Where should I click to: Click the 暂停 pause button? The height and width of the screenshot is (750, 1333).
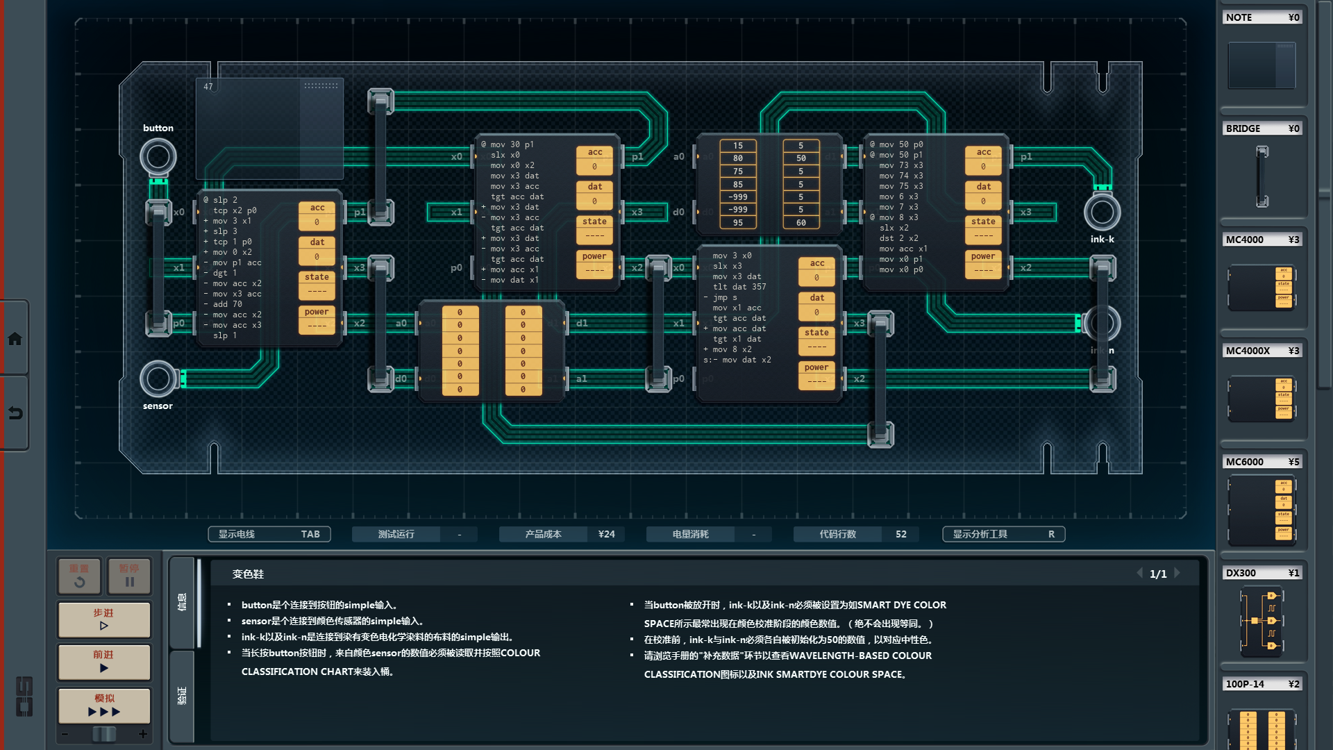pyautogui.click(x=129, y=576)
